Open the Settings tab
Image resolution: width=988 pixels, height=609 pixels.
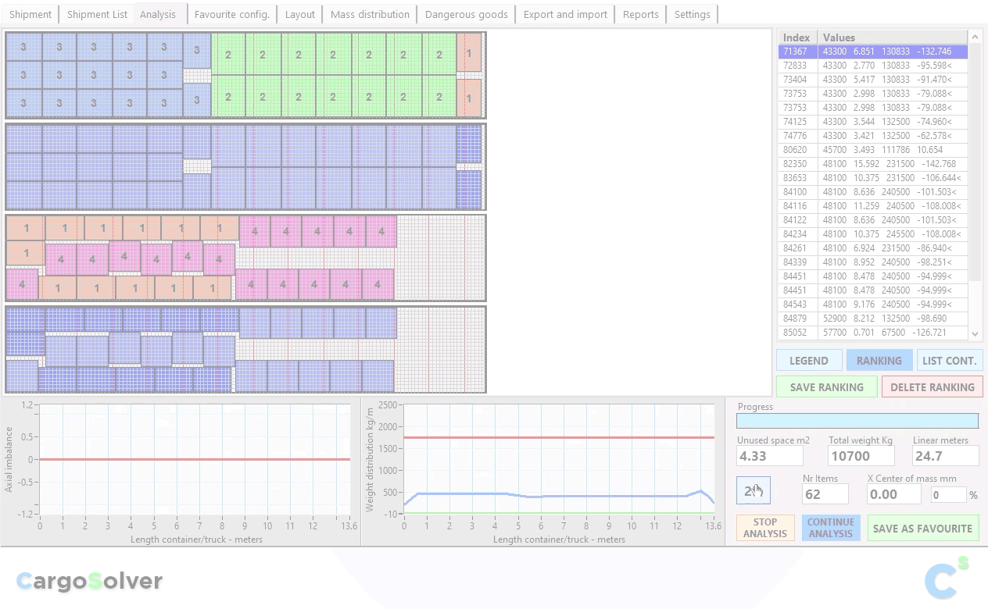point(692,14)
